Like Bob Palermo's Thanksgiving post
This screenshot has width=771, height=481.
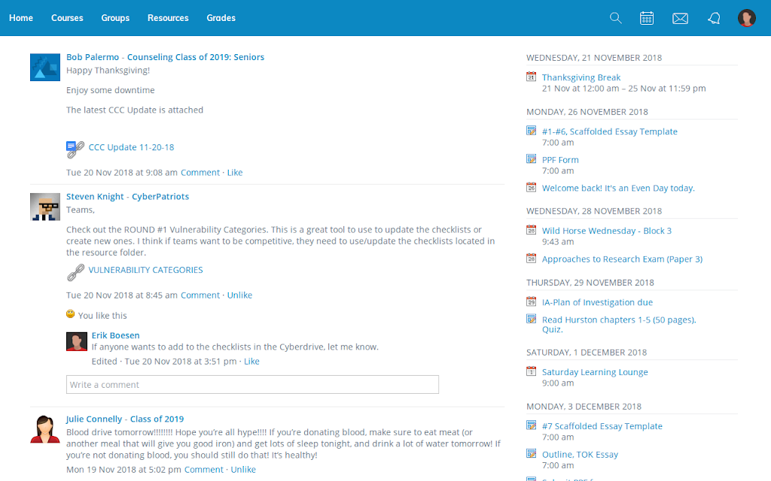(x=235, y=172)
